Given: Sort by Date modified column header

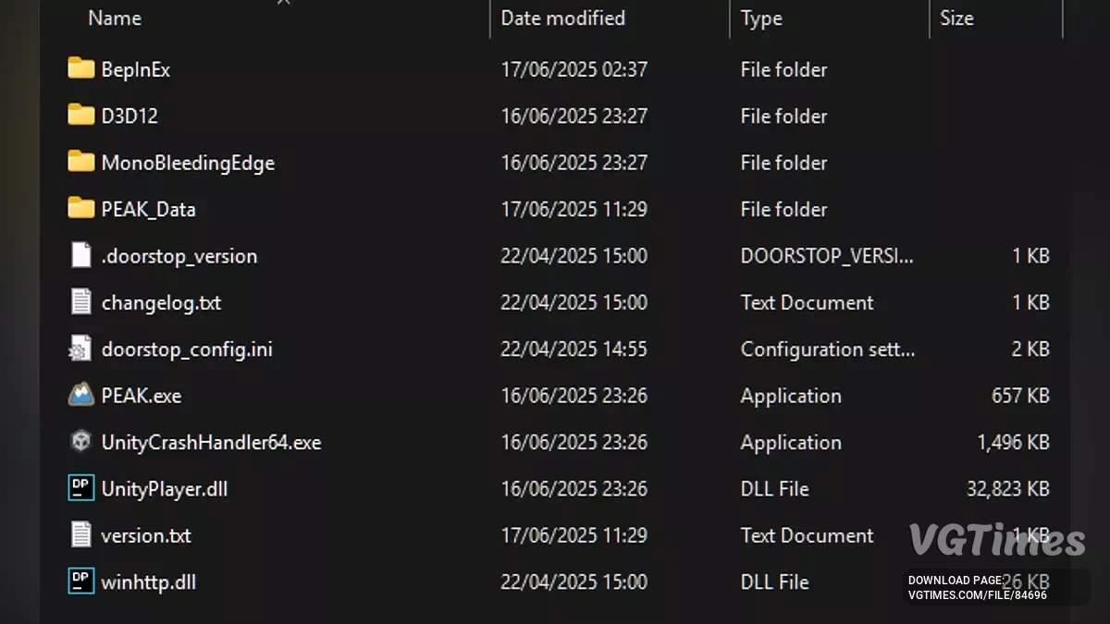Looking at the screenshot, I should (x=562, y=18).
